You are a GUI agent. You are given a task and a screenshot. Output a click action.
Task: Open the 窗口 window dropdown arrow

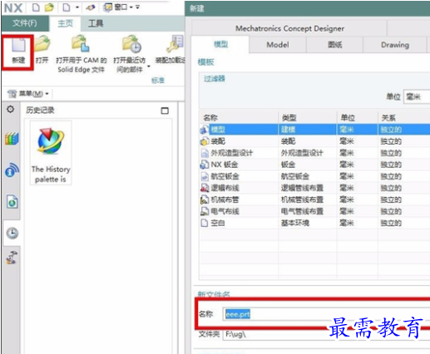(x=131, y=7)
